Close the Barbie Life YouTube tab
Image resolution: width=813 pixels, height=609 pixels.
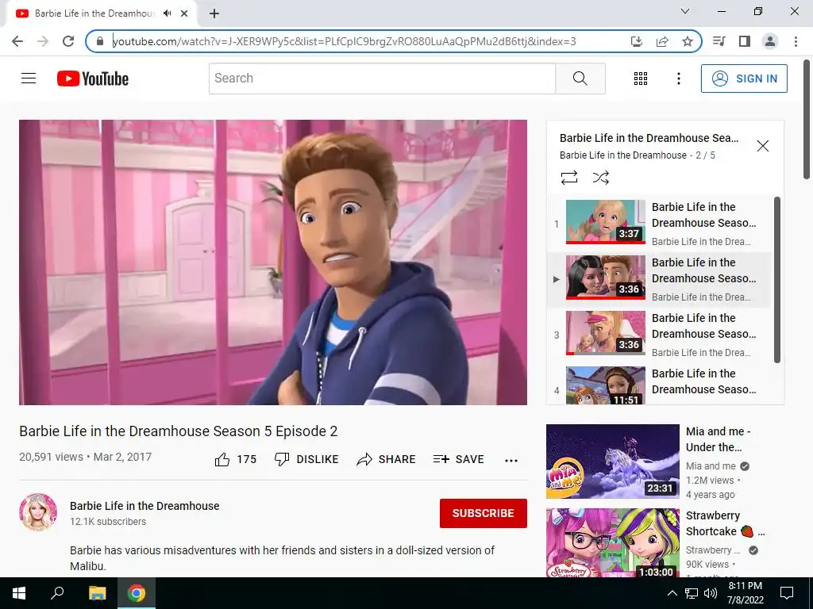click(x=184, y=13)
